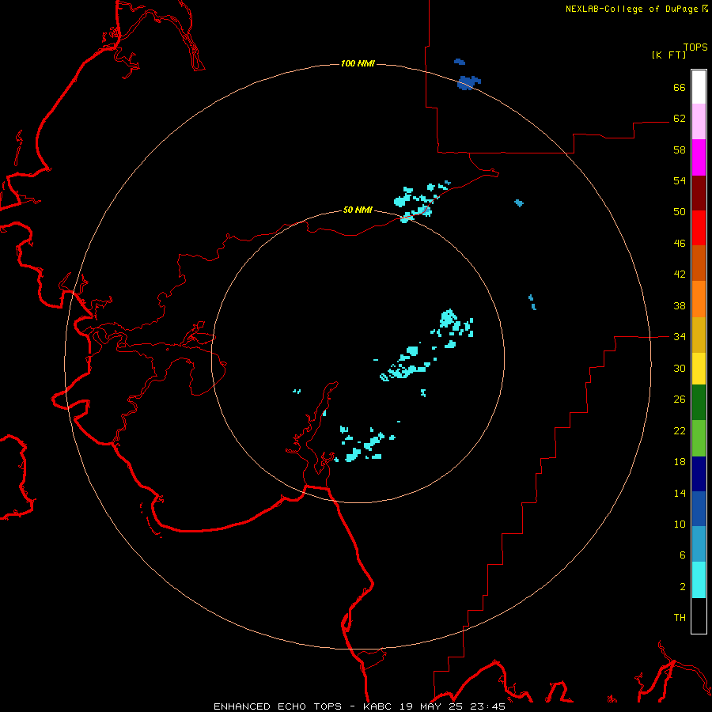Screen dimensions: 712x712
Task: Click the 50 NMI range ring label
Action: click(x=358, y=210)
